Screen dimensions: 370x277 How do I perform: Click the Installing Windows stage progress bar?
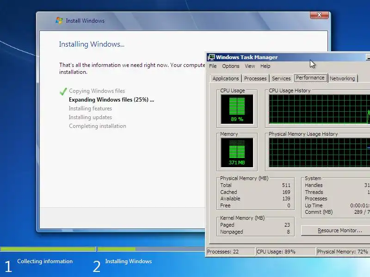coord(151,249)
